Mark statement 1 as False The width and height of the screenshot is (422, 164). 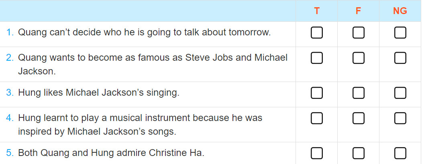point(358,33)
